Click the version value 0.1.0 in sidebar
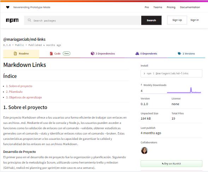The height and width of the screenshot is (172, 208). [x=144, y=104]
